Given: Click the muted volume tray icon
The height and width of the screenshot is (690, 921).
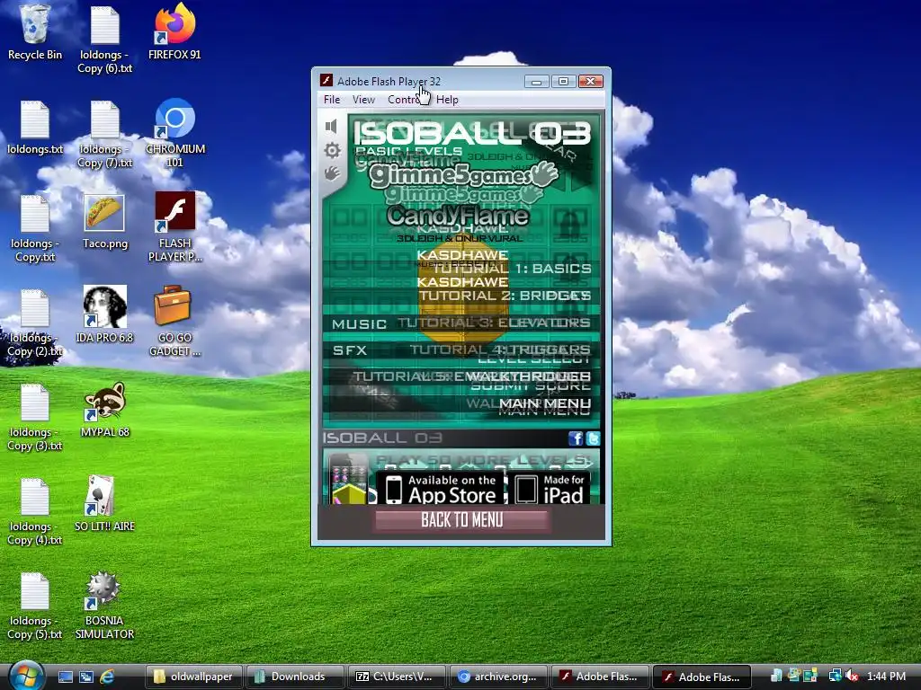Looking at the screenshot, I should pos(851,676).
